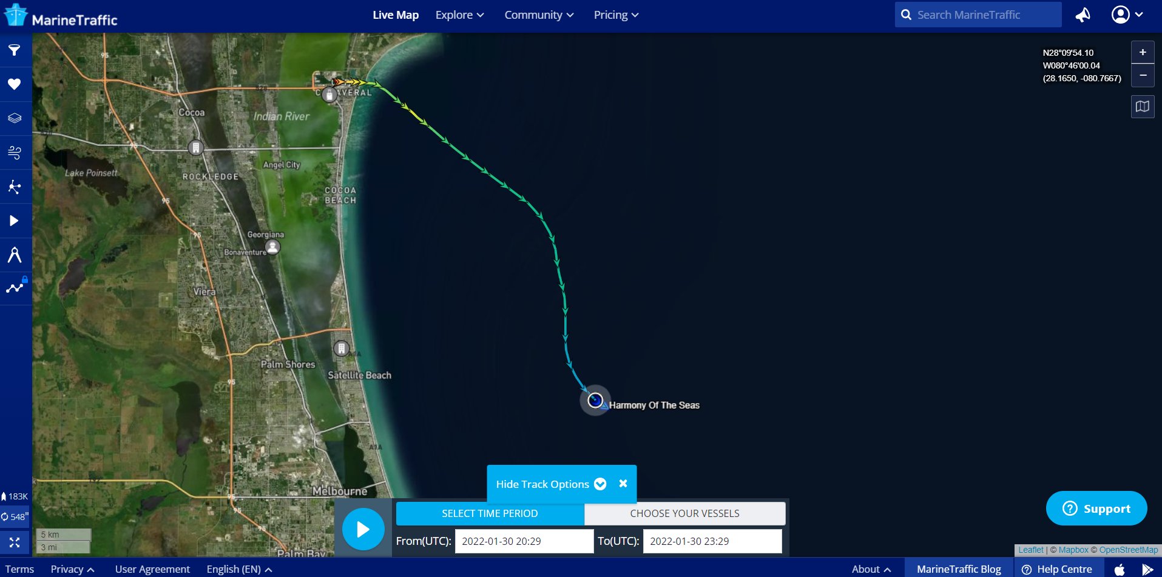Open the user account avatar menu

tap(1127, 15)
